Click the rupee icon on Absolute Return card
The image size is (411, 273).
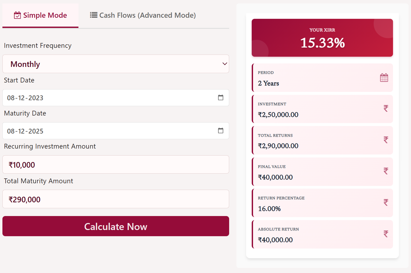386,234
